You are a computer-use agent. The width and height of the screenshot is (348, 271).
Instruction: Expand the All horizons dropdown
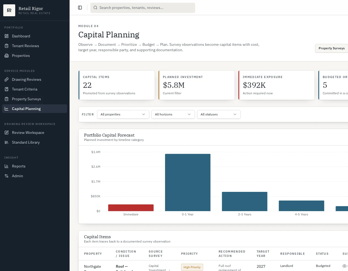click(173, 114)
